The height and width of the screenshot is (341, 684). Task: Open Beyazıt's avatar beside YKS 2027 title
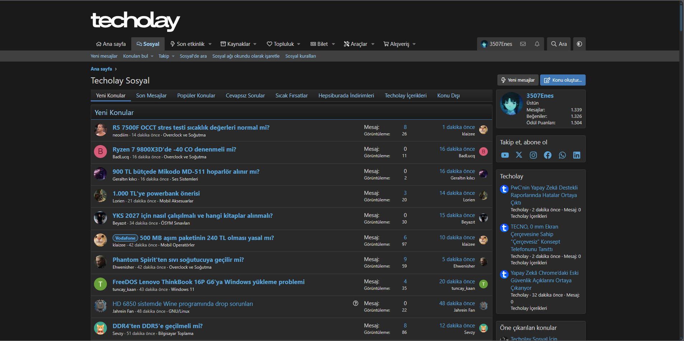100,218
